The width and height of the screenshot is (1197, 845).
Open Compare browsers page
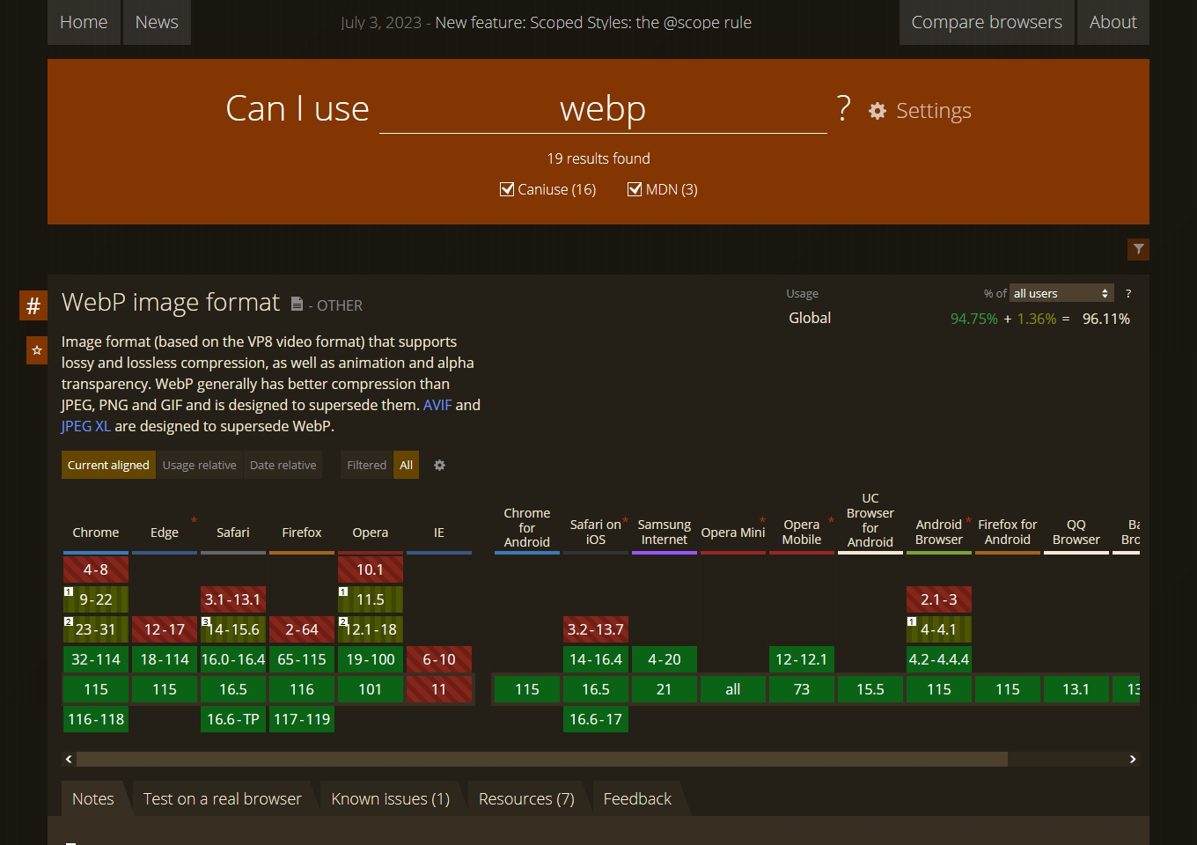[987, 22]
